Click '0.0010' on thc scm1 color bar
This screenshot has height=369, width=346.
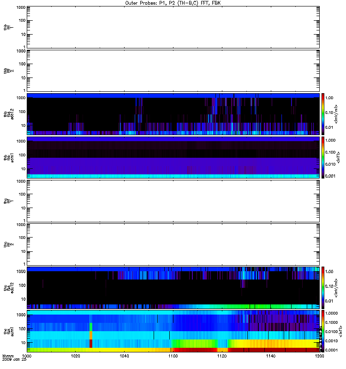[x=331, y=341]
